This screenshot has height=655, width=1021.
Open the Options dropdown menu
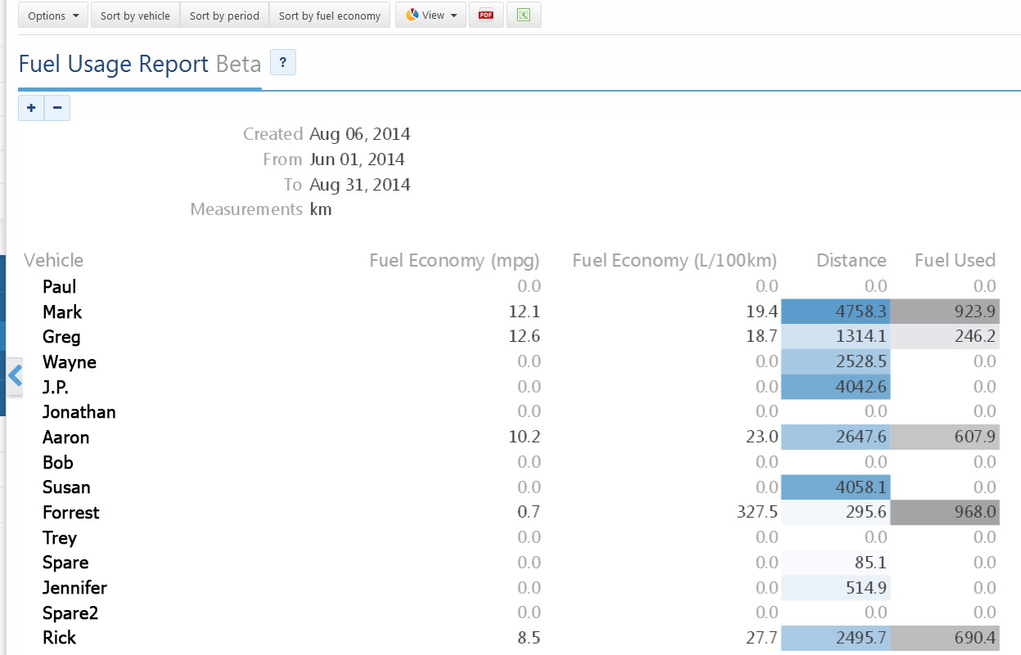pos(53,16)
